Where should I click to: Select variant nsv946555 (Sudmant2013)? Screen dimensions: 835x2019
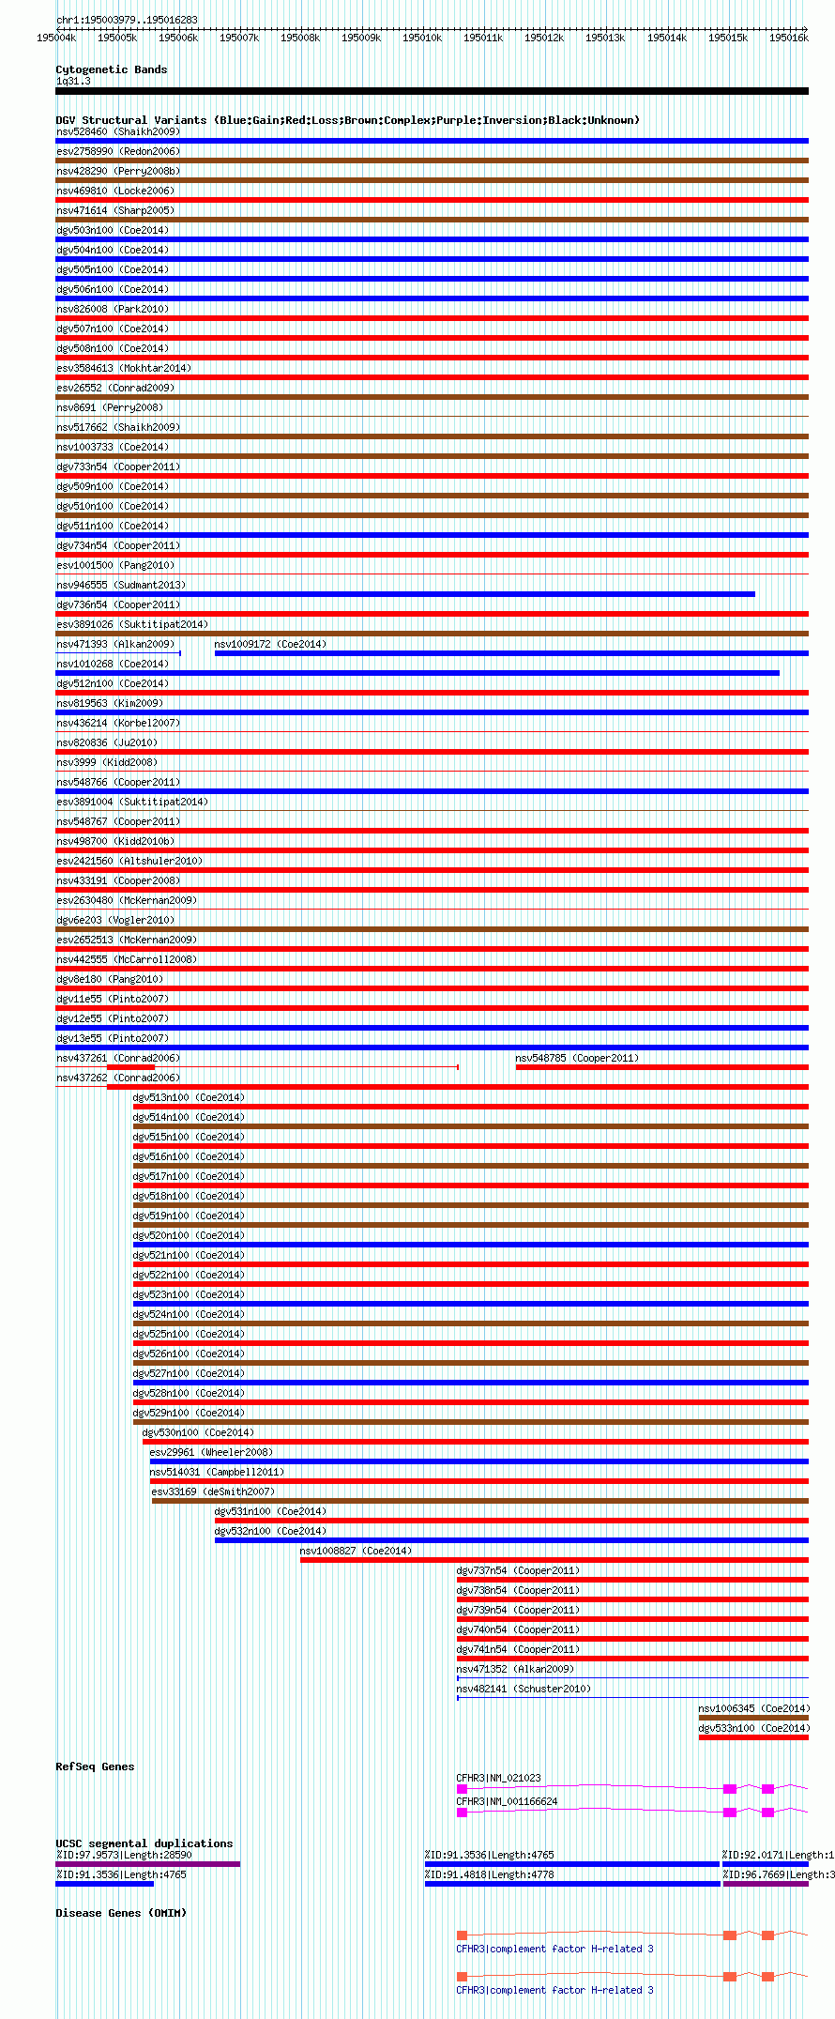pyautogui.click(x=120, y=585)
